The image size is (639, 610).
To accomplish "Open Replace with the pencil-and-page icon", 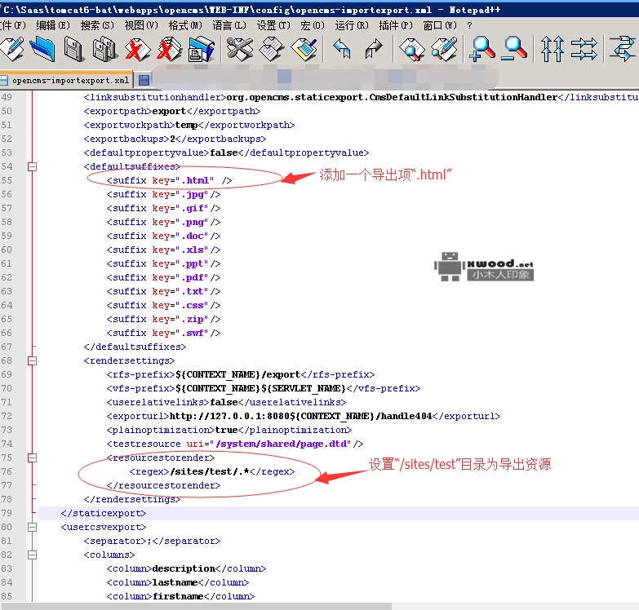I will click(444, 49).
